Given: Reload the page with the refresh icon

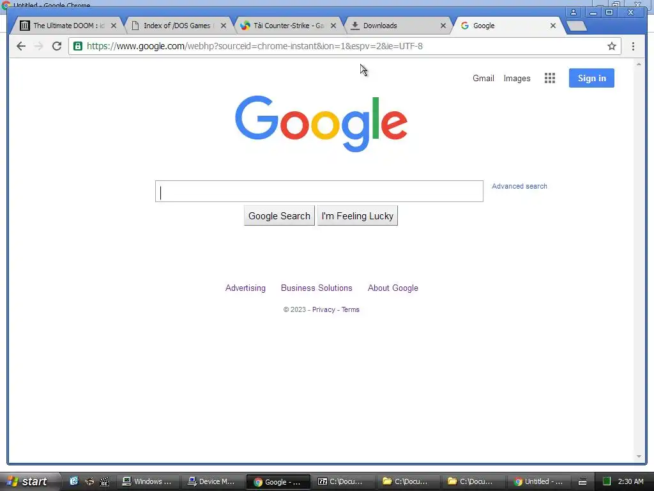Looking at the screenshot, I should click(57, 46).
